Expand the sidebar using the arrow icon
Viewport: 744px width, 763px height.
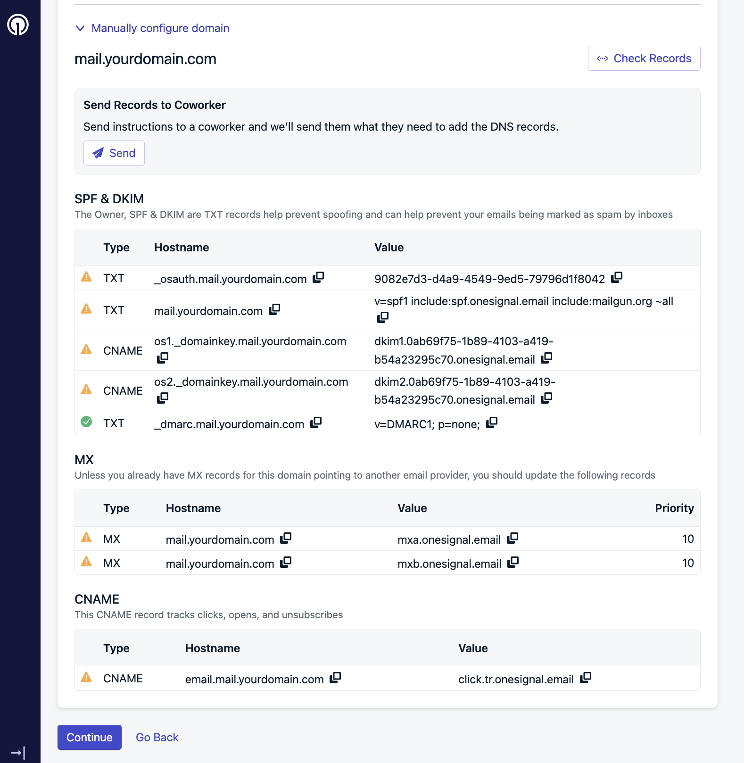pyautogui.click(x=18, y=753)
